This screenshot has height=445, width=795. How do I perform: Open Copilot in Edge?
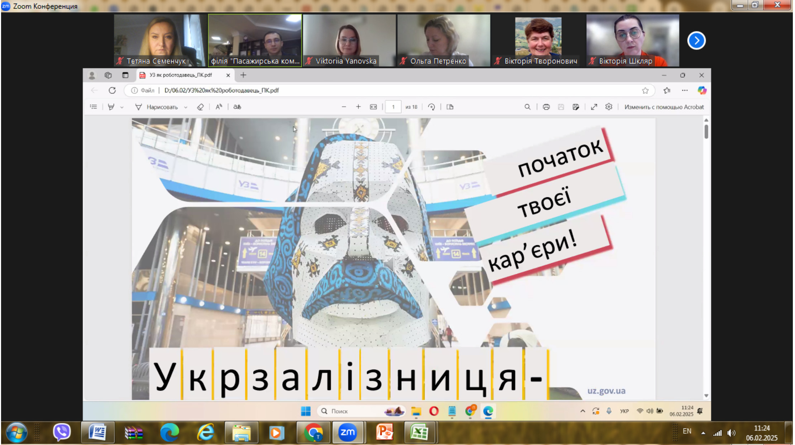click(702, 90)
